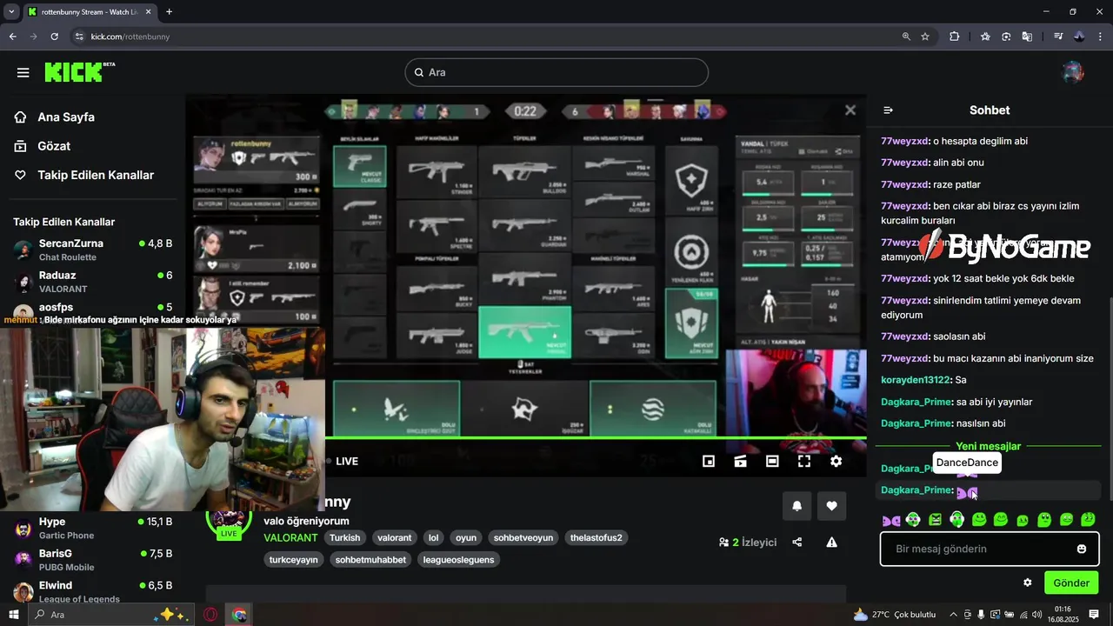Open SercanZurna channel in sidebar

tap(92, 250)
